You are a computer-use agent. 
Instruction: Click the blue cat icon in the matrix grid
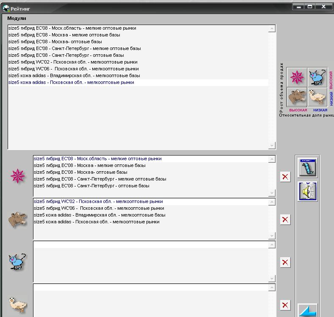(317, 77)
